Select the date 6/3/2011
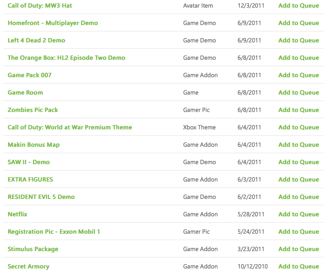 coord(249,179)
